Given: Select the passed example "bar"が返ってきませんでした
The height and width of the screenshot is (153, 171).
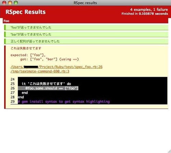Looking at the screenshot, I should [86, 34].
